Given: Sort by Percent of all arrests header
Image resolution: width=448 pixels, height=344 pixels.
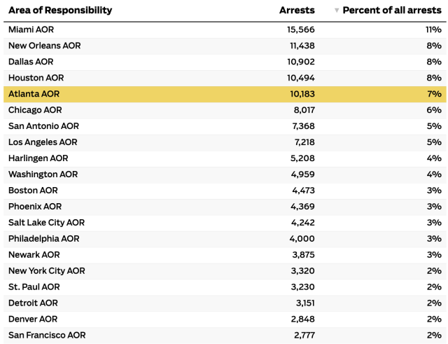Looking at the screenshot, I should pos(391,11).
